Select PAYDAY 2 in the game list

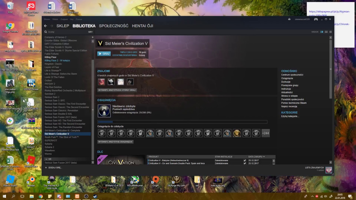pyautogui.click(x=50, y=84)
